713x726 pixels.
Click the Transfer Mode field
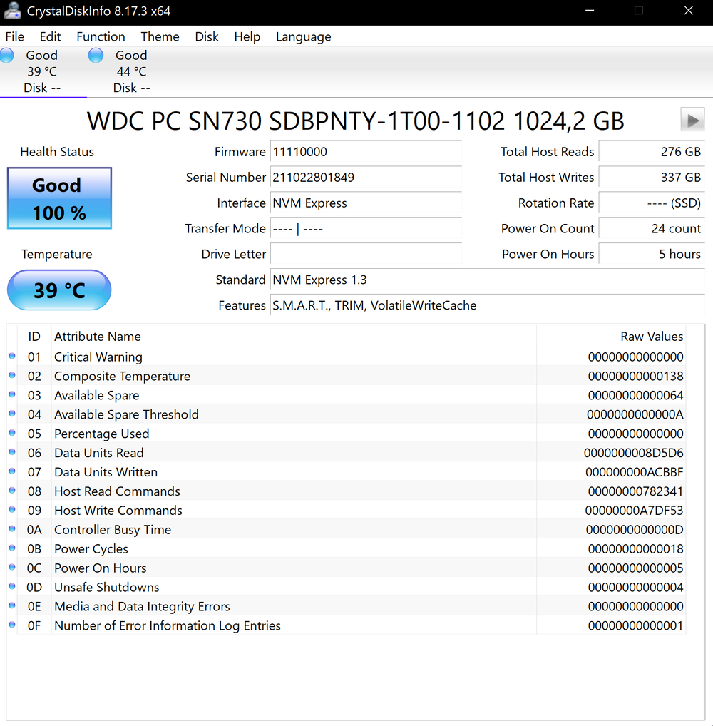366,228
